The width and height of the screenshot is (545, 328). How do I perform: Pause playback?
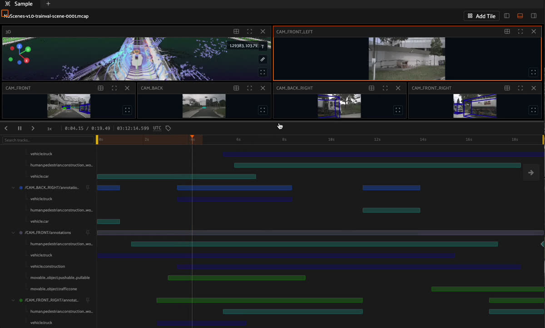click(20, 128)
